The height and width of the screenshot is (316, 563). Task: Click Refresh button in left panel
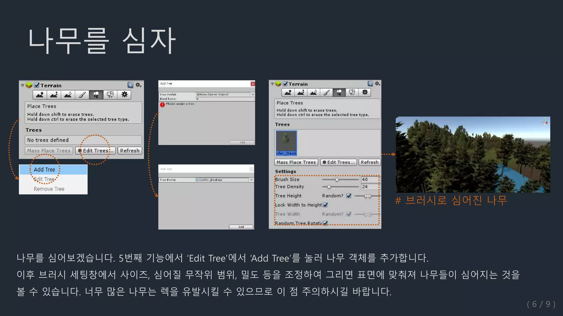coord(130,151)
